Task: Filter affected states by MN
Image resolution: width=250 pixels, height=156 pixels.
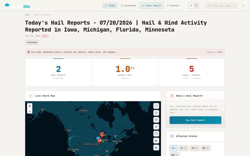Action: point(174,154)
